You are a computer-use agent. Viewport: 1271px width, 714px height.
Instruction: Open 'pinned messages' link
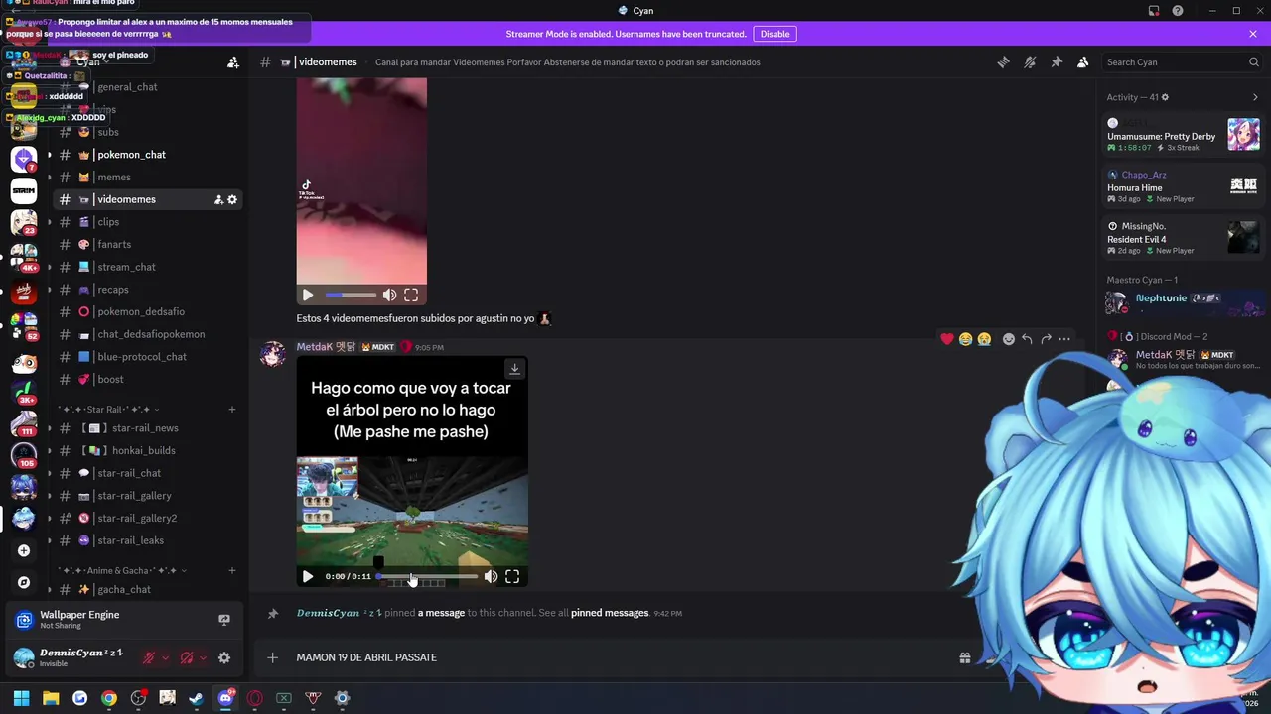[610, 613]
